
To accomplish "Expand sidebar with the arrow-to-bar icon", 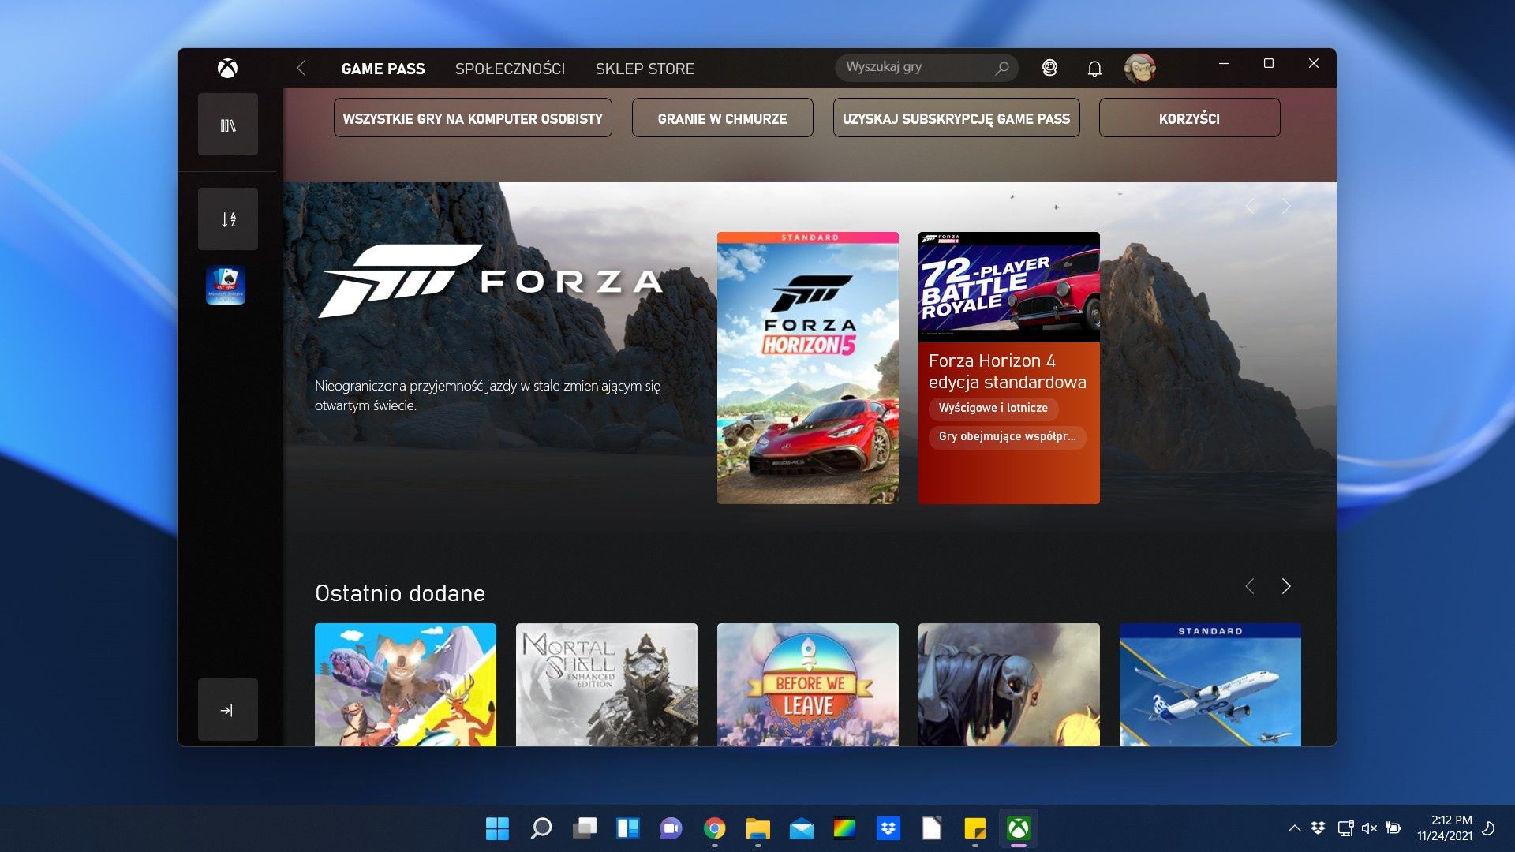I will (228, 710).
